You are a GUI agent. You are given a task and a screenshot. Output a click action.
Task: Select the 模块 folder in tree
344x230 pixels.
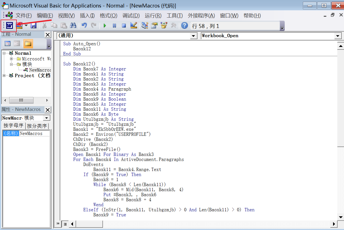pyautogui.click(x=27, y=64)
